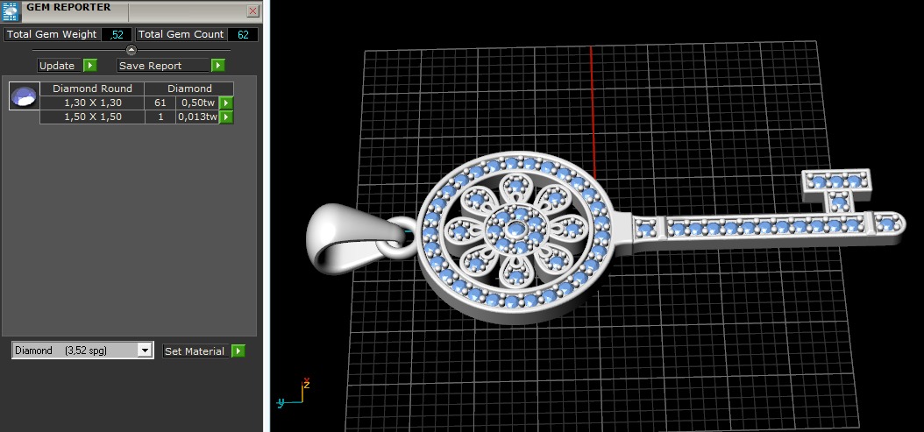Click the Save Report button
The image size is (924, 432).
pos(163,66)
